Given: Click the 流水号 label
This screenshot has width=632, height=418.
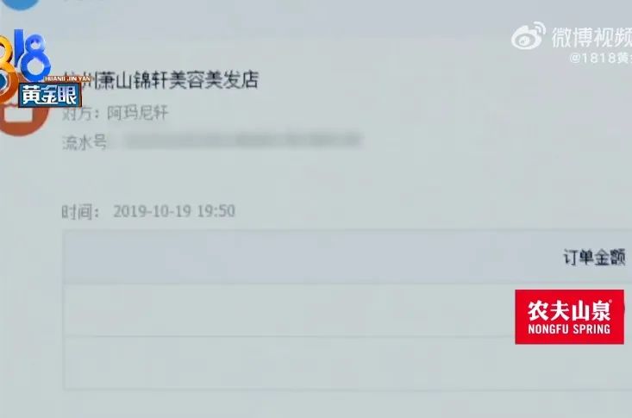Looking at the screenshot, I should coord(84,142).
